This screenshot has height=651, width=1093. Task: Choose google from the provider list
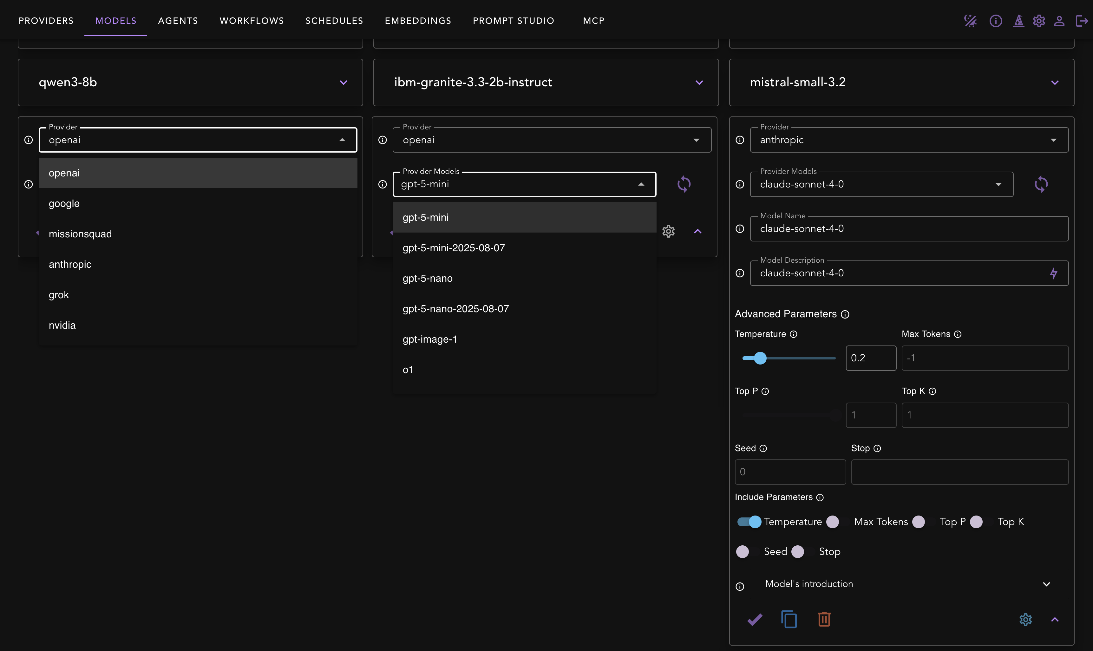[x=198, y=204]
